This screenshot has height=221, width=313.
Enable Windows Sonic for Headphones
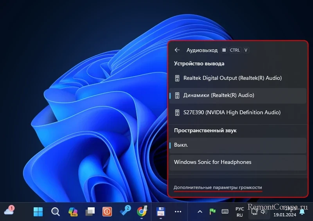coord(237,162)
